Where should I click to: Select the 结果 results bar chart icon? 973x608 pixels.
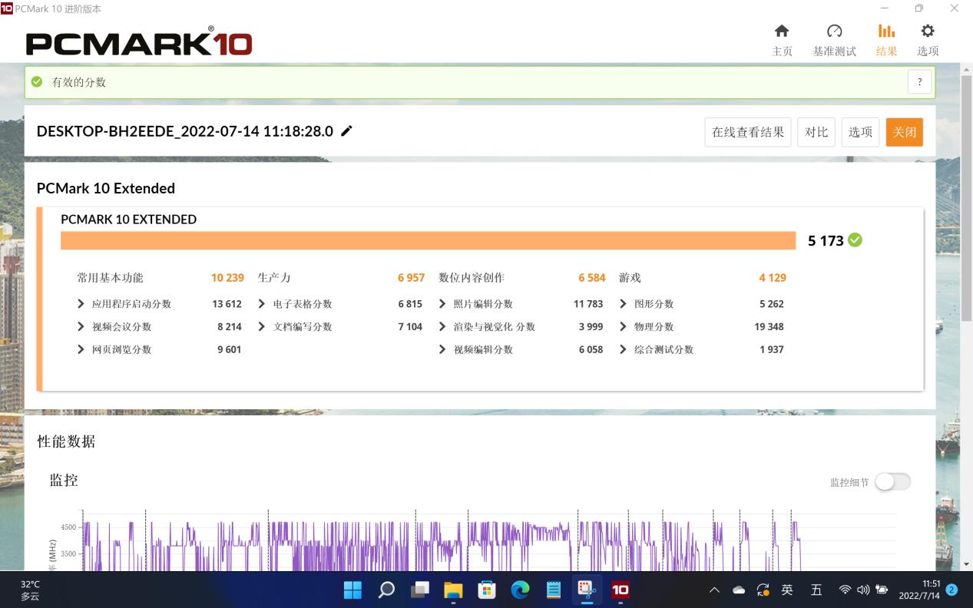pos(886,31)
